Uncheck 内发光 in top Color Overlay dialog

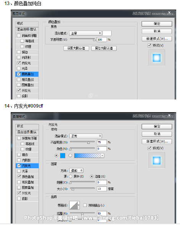pos(19,63)
